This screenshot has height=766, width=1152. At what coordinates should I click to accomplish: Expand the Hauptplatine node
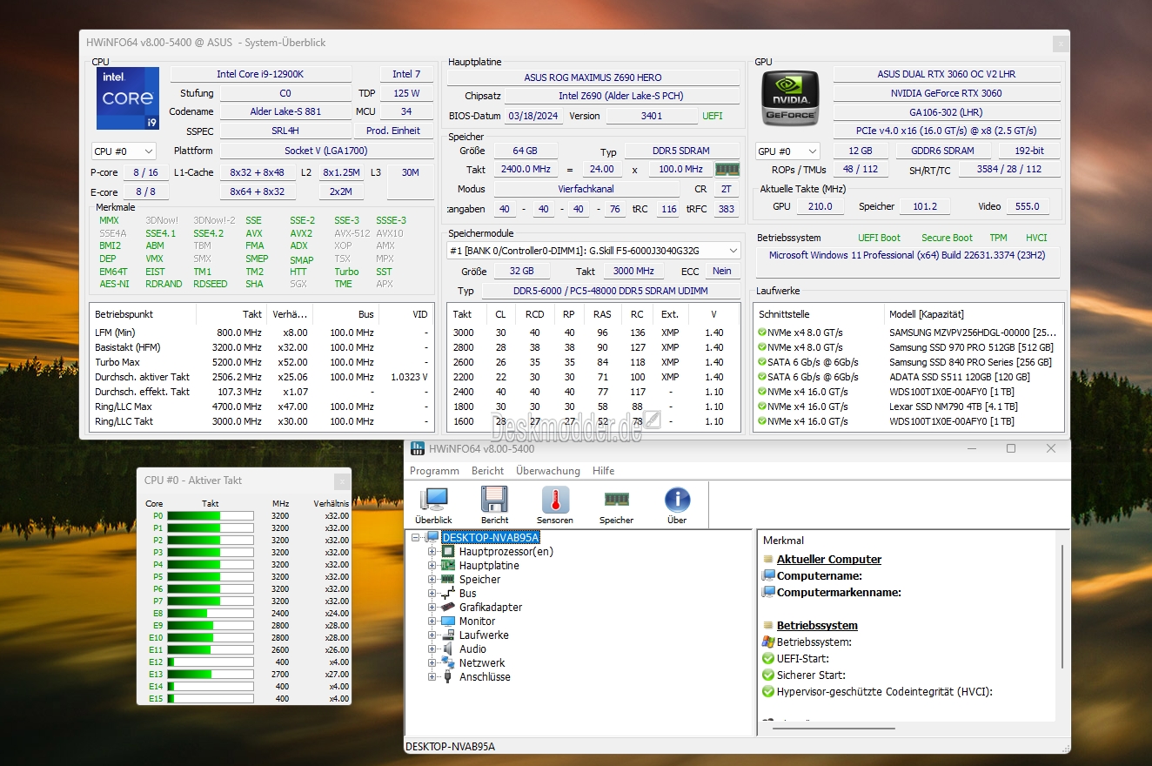[432, 566]
